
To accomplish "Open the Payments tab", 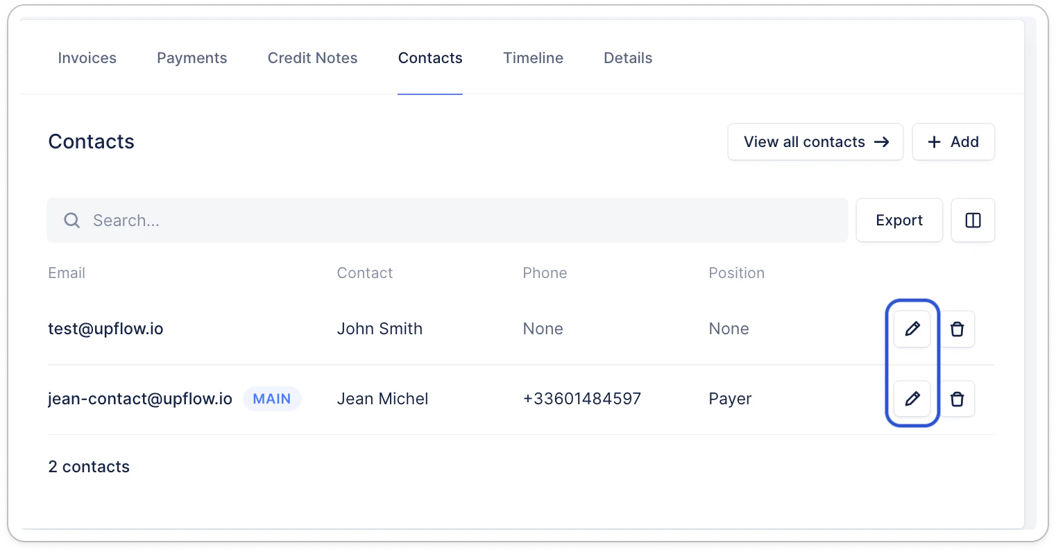I will pos(192,58).
